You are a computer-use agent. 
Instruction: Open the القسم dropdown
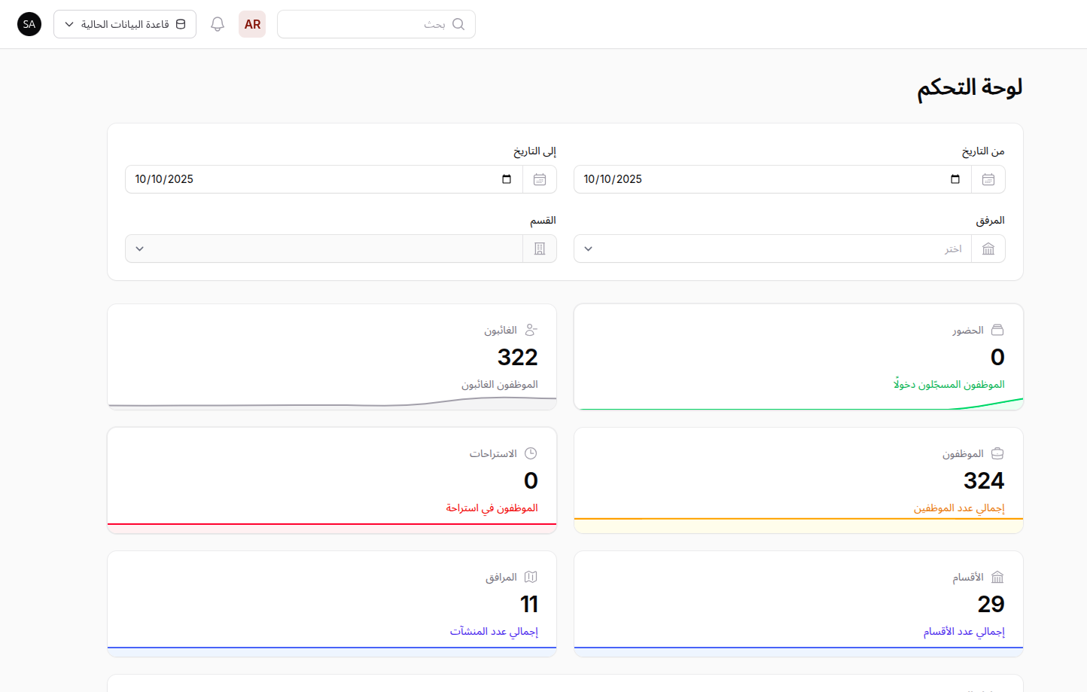[324, 248]
